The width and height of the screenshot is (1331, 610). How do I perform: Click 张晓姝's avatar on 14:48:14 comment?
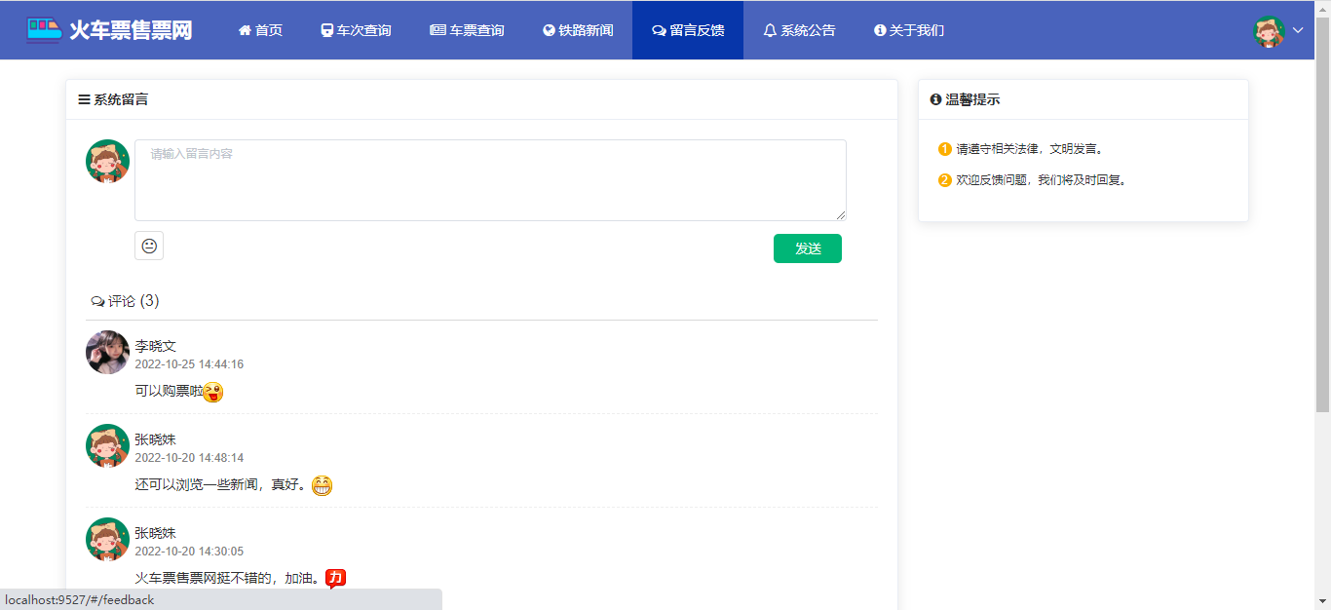tap(107, 445)
